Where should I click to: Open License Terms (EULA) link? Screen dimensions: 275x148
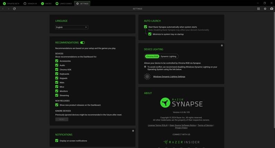point(158,125)
